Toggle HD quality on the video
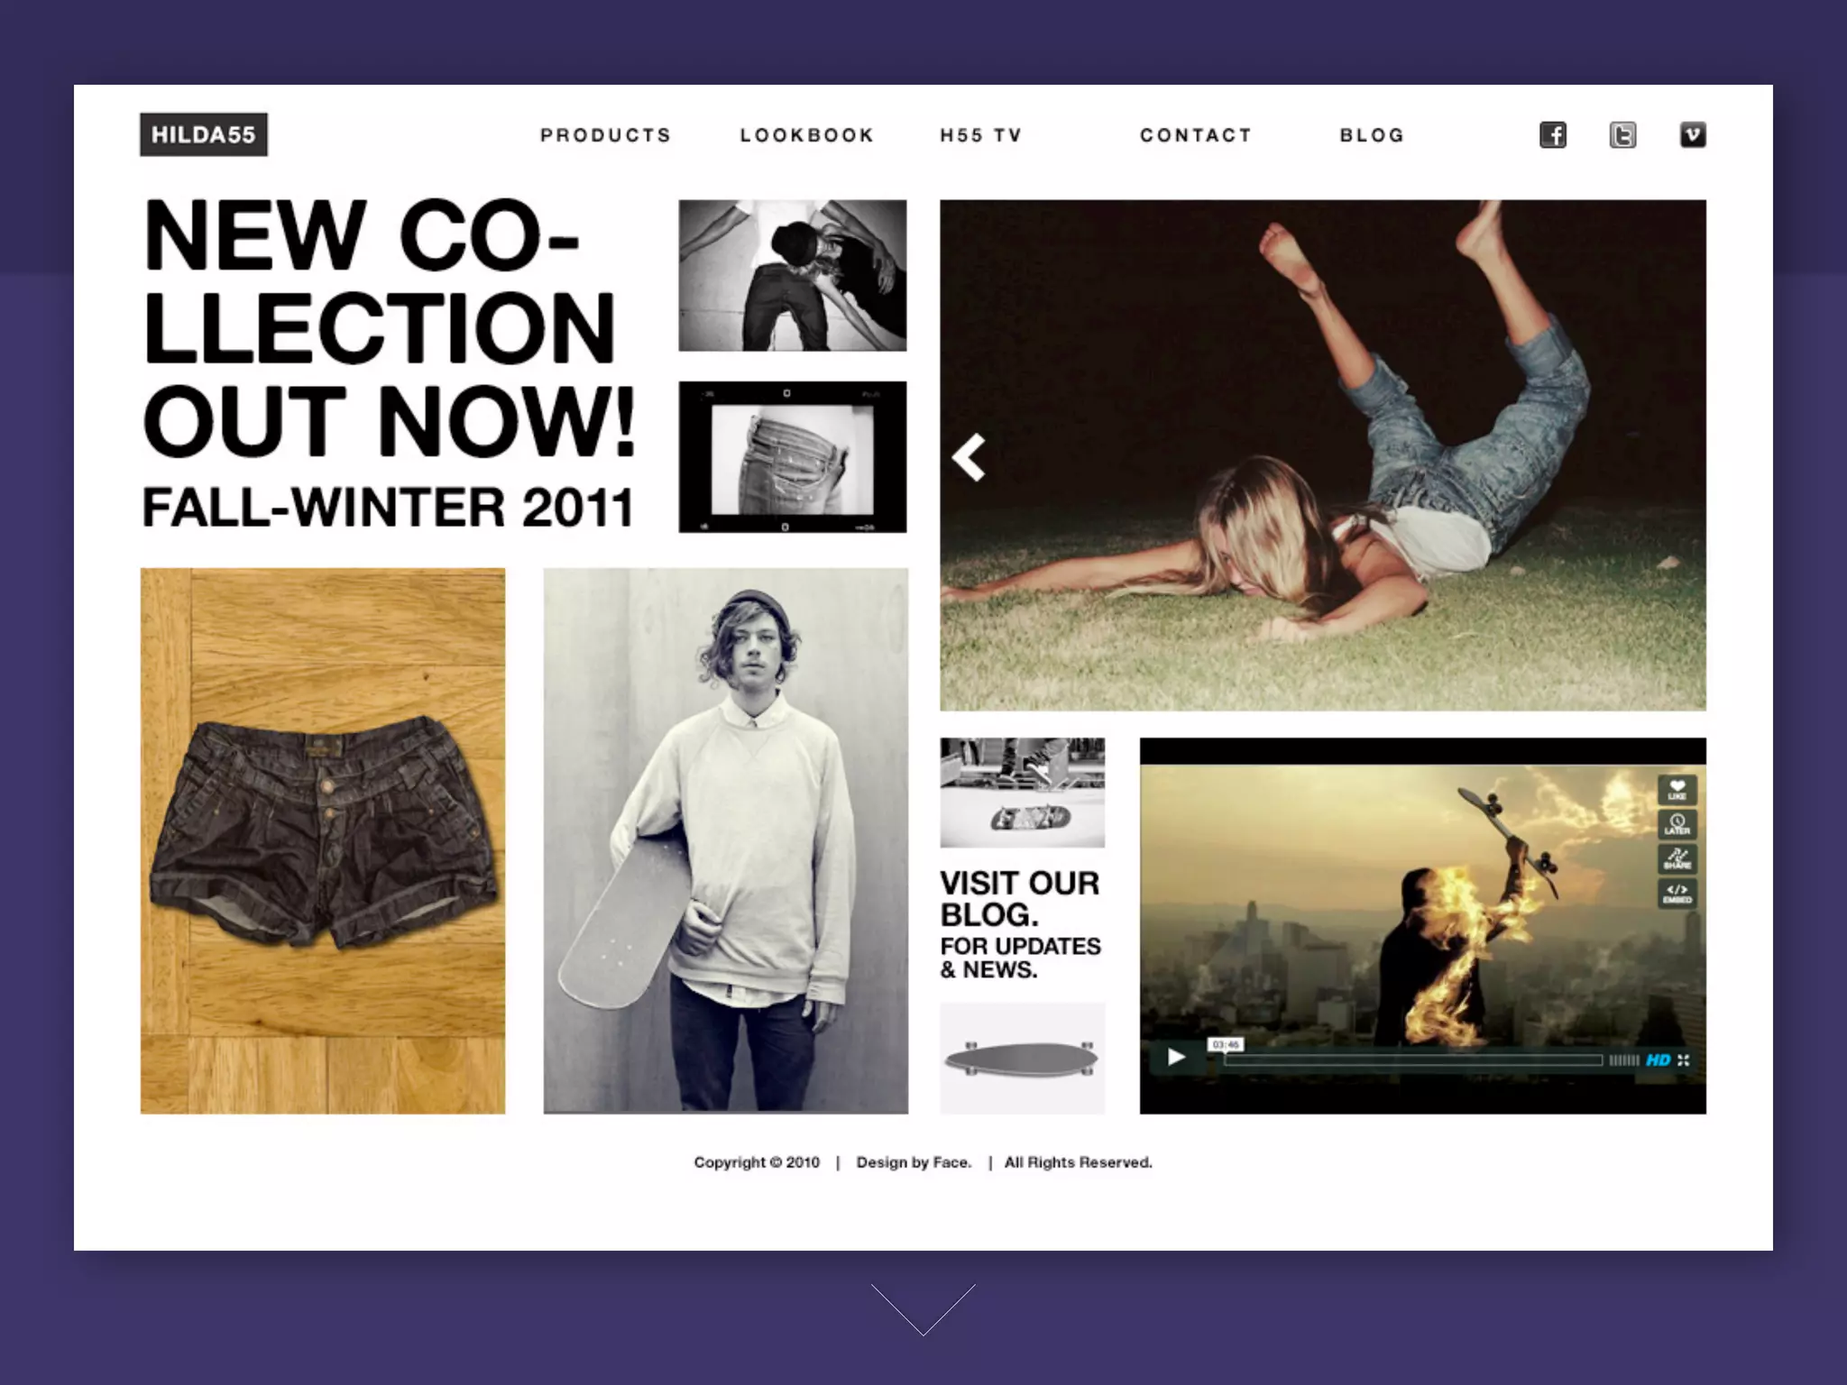 pos(1658,1060)
